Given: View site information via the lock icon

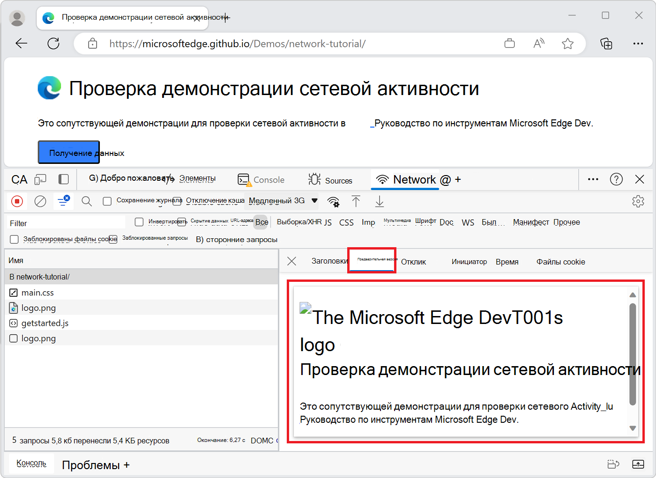Looking at the screenshot, I should point(93,44).
